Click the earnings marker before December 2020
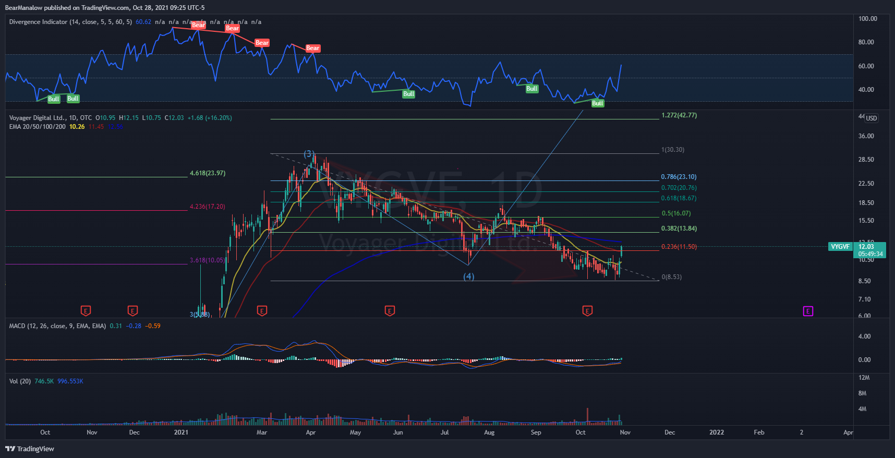Viewport: 895px width, 458px height. [x=133, y=311]
